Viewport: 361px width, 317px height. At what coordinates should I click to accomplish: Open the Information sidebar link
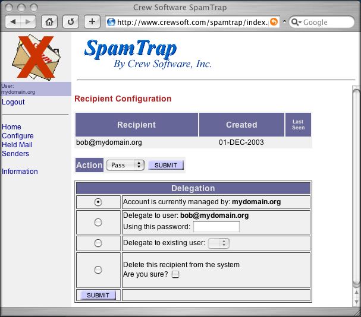(x=20, y=171)
